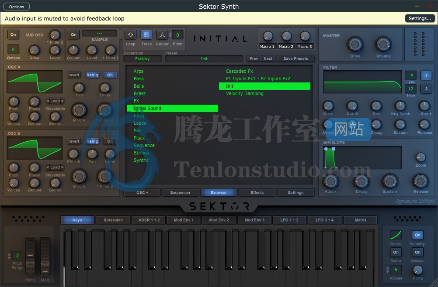Select the Bass preset category
This screenshot has width=438, height=287.
tap(139, 79)
